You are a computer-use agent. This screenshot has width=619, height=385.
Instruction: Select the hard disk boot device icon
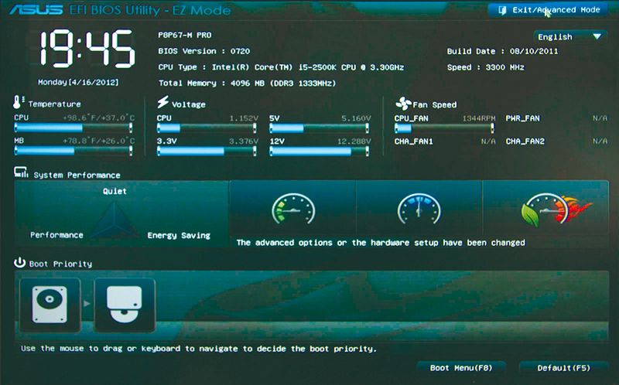pos(50,305)
